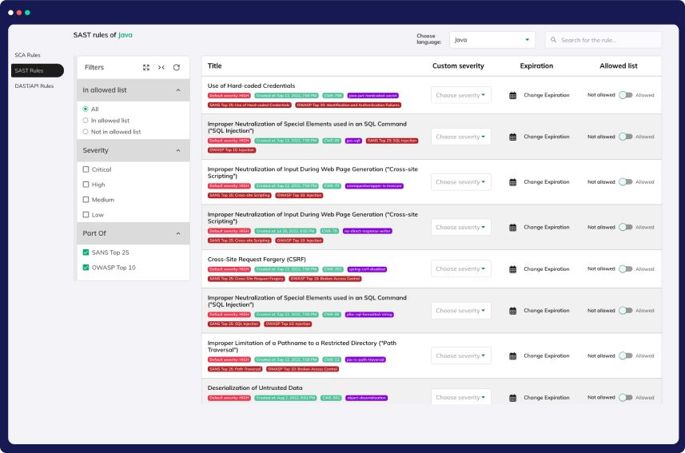685x453 pixels.
Task: Click calendar icon for Cross-Site Request Forgery rule
Action: (x=513, y=269)
